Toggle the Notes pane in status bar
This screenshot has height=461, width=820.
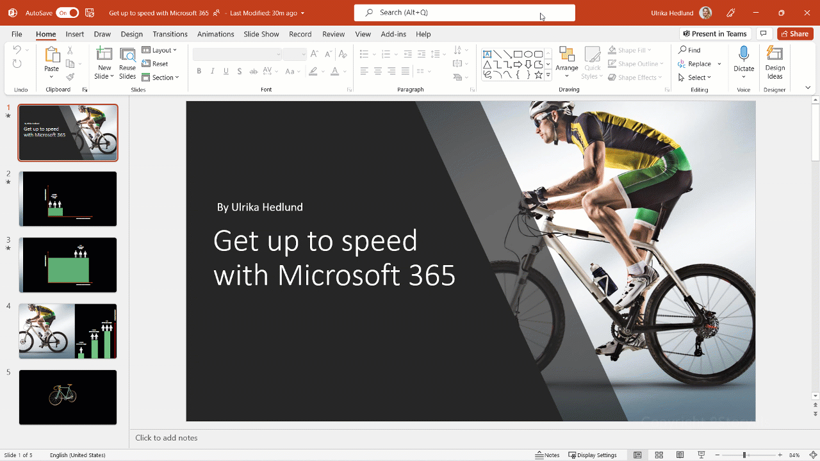[548, 455]
